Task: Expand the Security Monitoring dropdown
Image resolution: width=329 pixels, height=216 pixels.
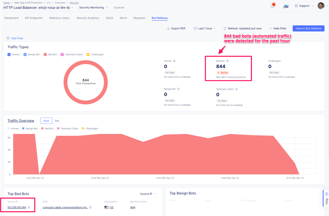Action: point(93,7)
